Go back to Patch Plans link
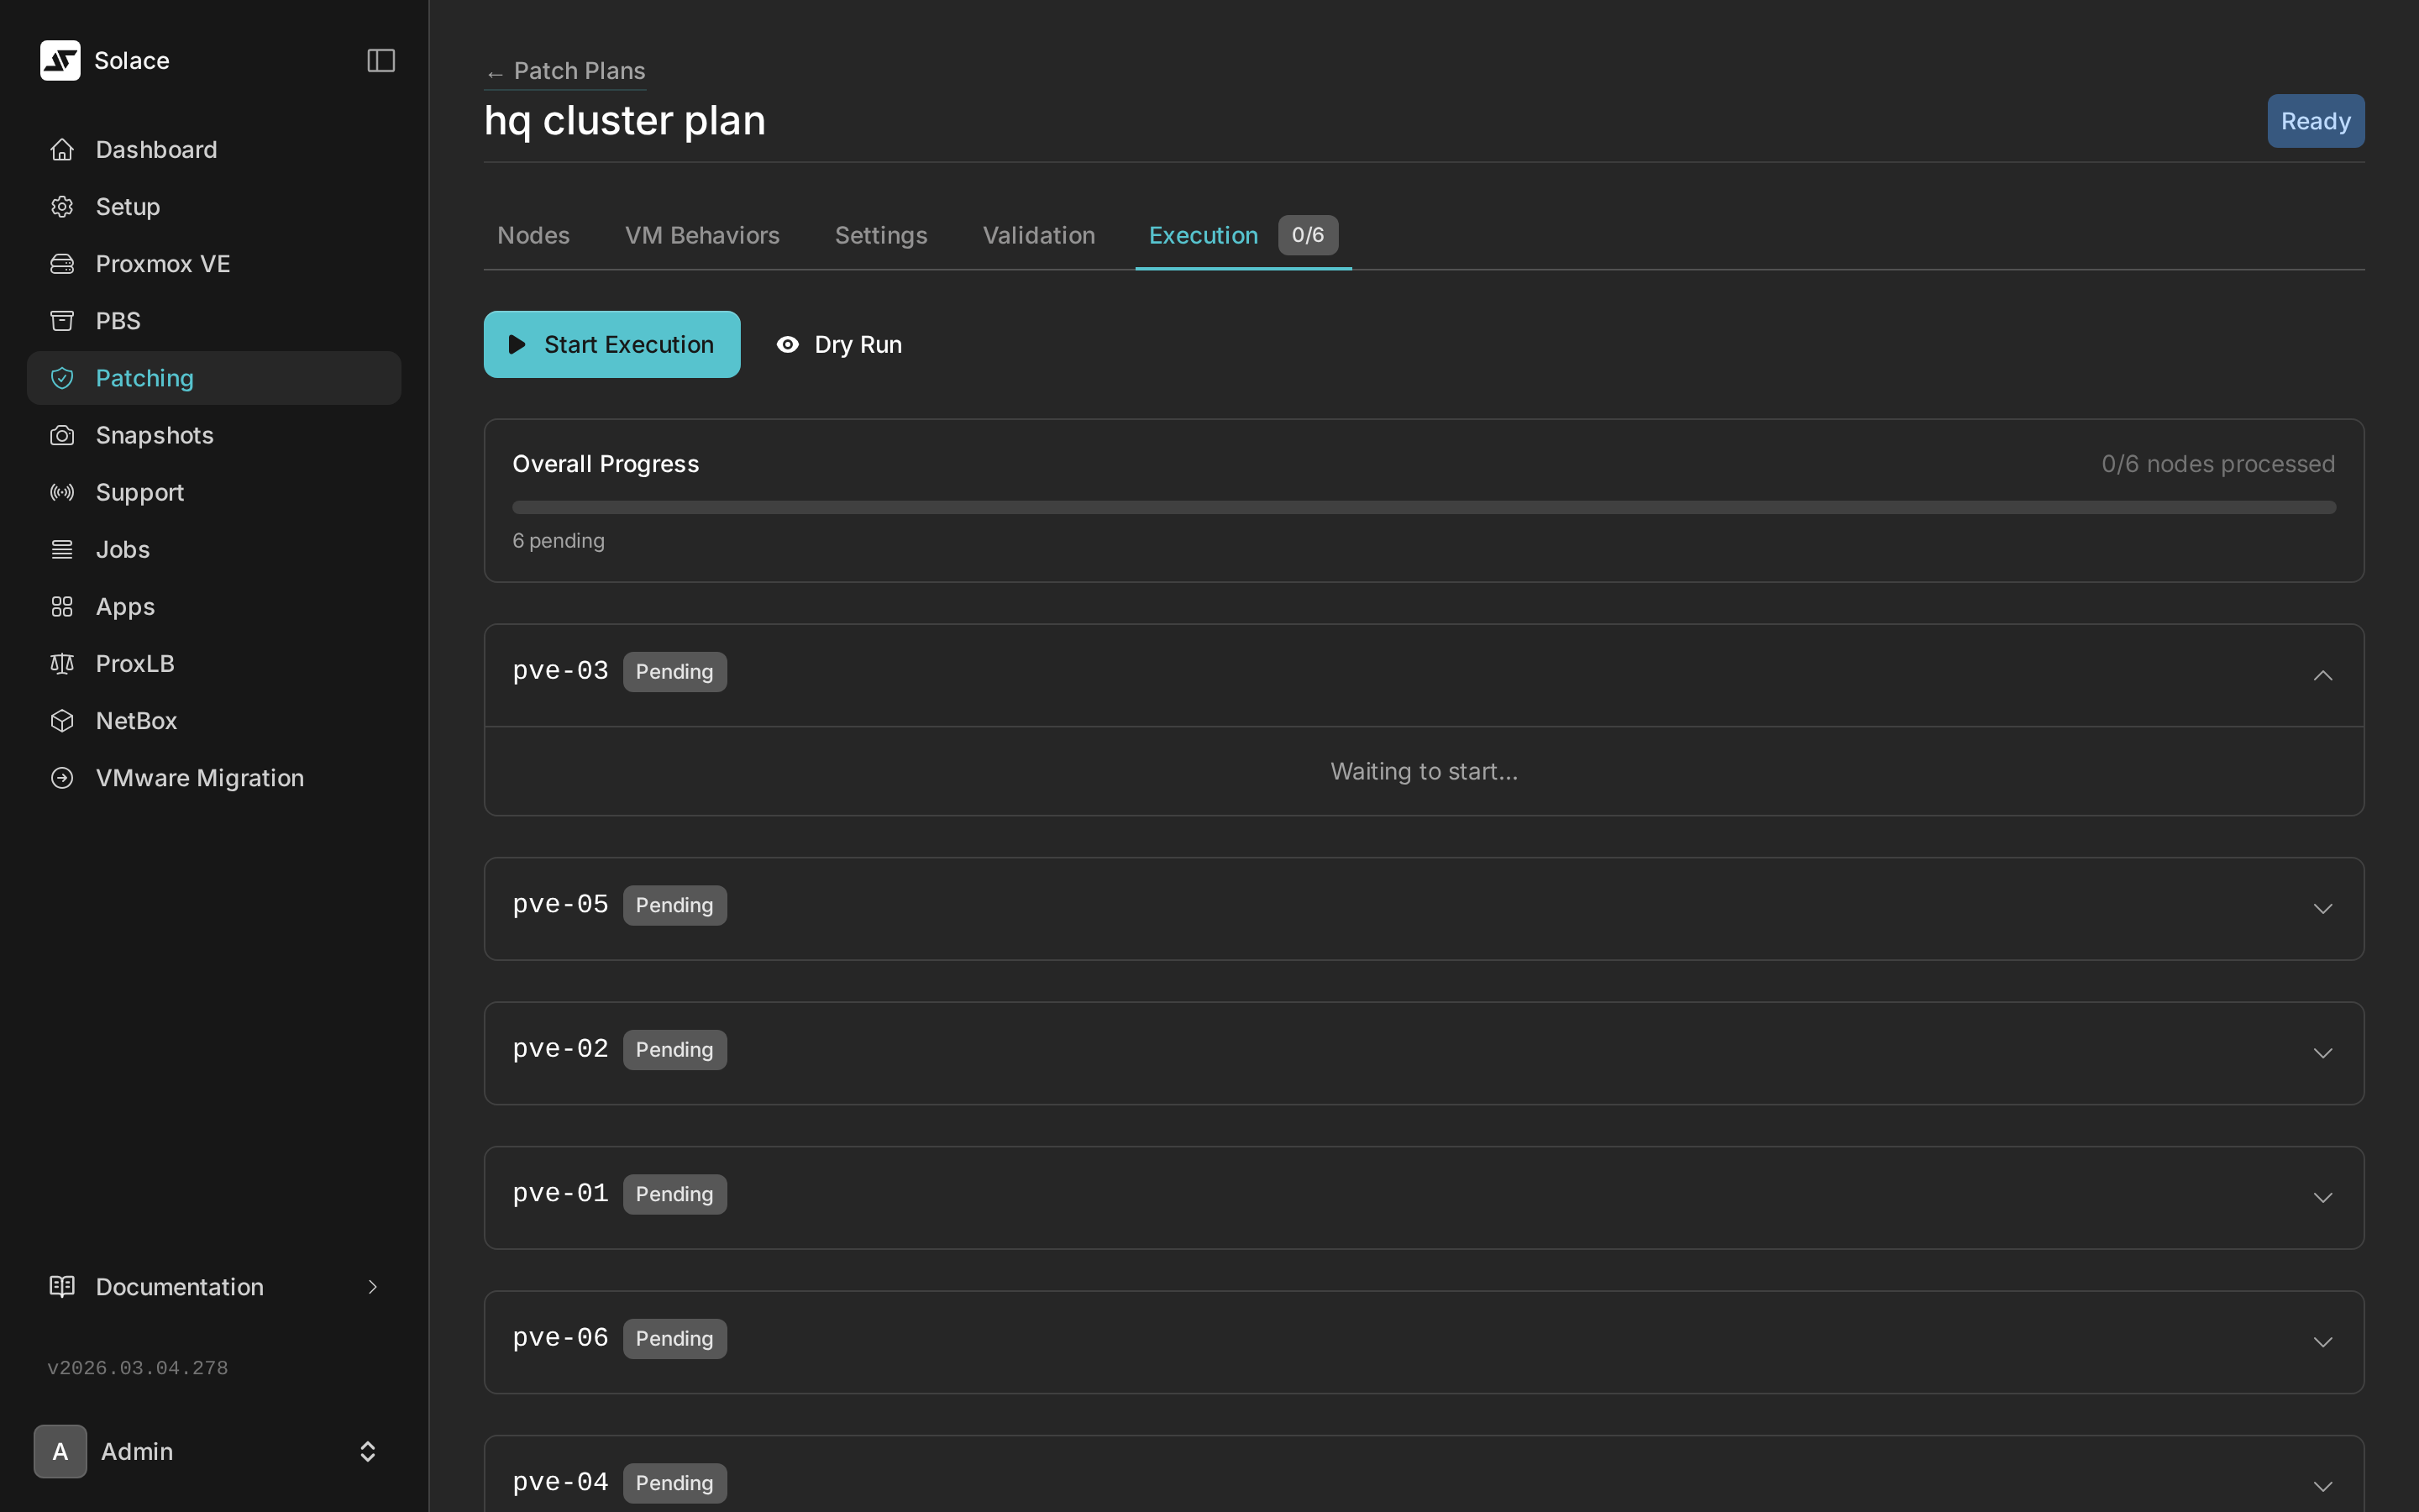The height and width of the screenshot is (1512, 2419). [566, 72]
